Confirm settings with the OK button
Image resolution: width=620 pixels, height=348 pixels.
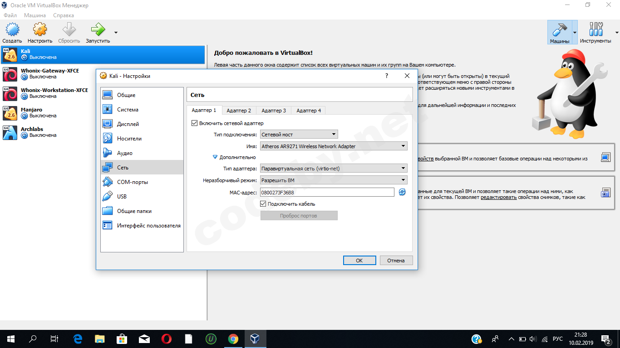coord(359,261)
